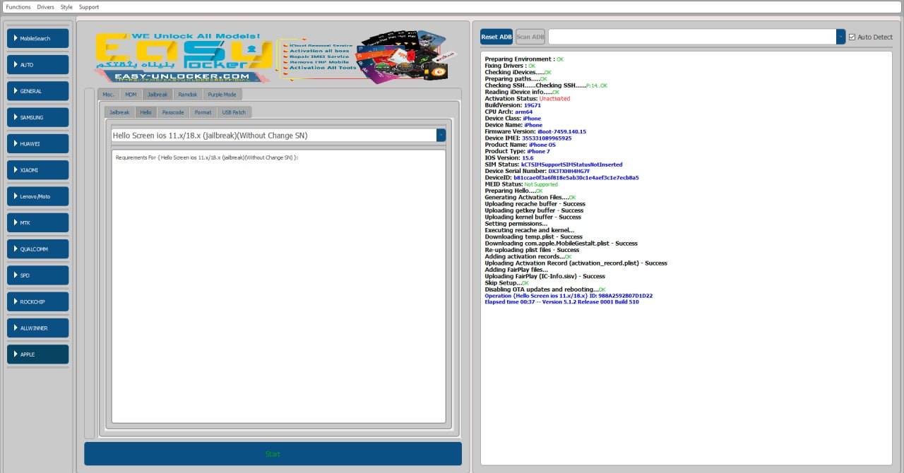Expand the MobileSearch sidebar section
904x473 pixels.
click(x=38, y=39)
